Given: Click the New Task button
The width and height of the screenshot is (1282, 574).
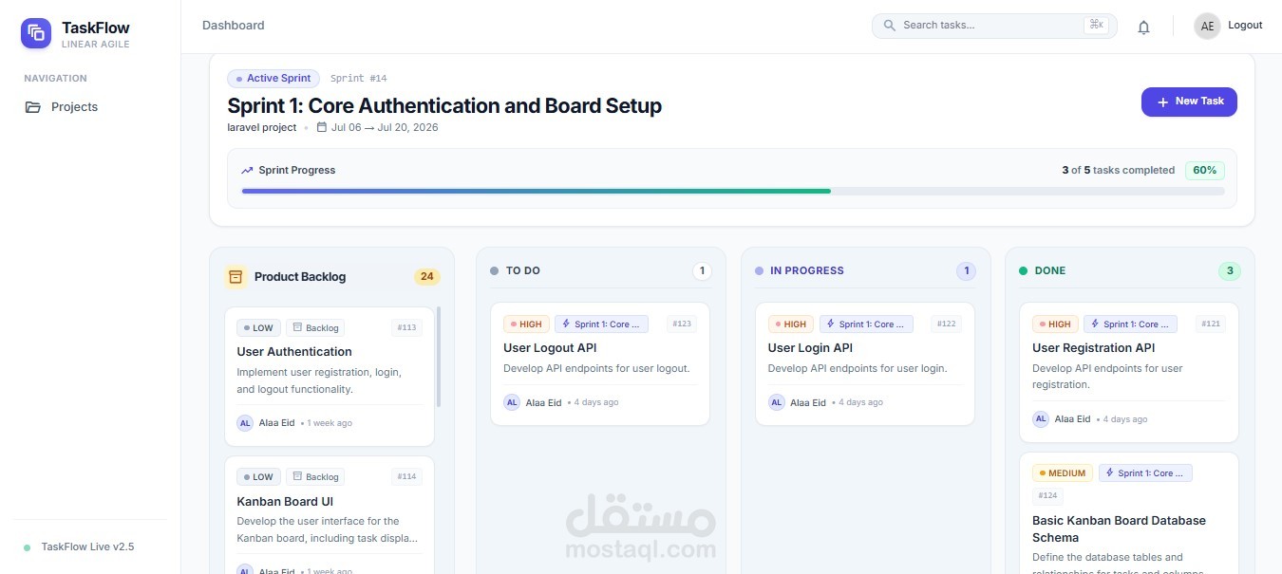Looking at the screenshot, I should [1189, 102].
